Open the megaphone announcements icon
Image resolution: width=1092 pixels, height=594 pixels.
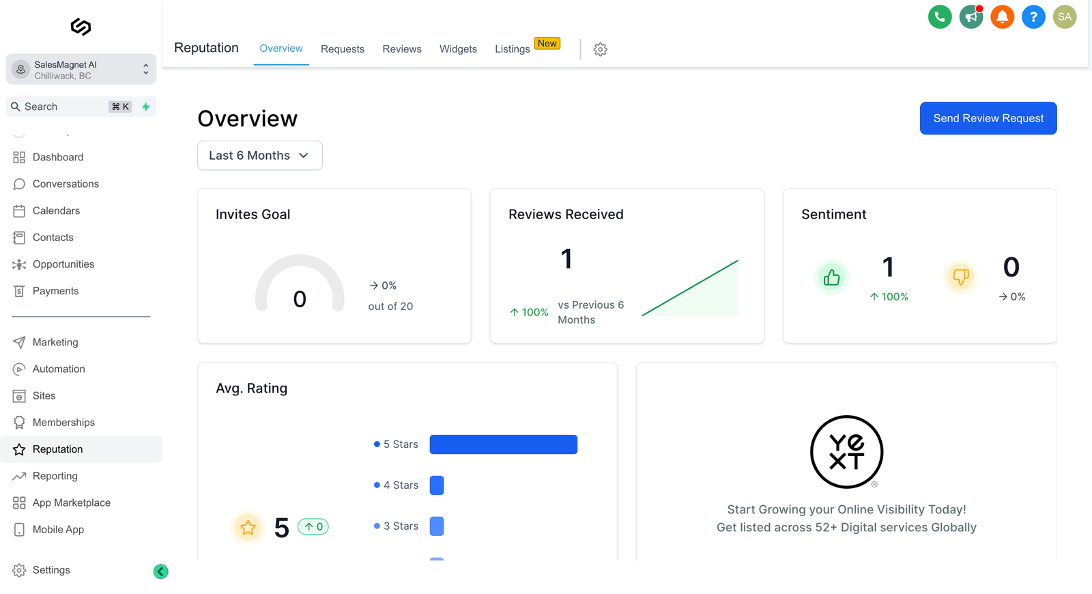pos(971,17)
